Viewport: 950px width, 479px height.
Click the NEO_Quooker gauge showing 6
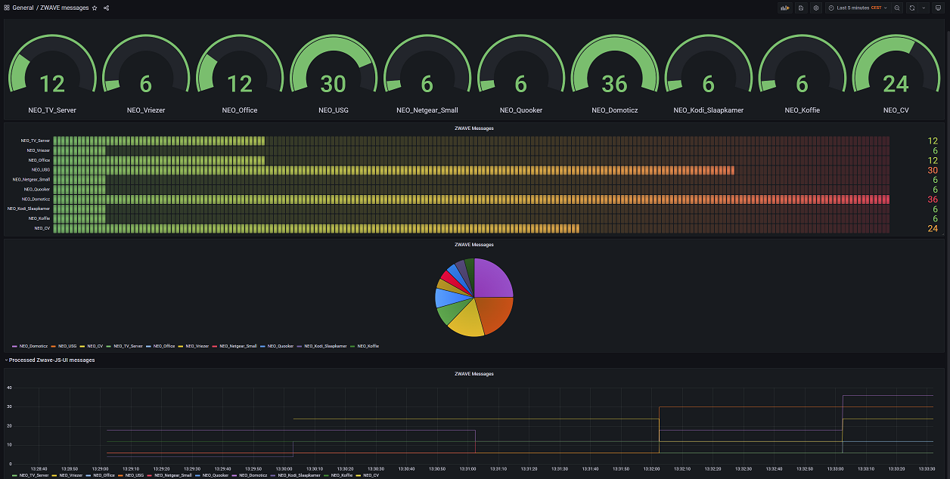click(x=521, y=76)
